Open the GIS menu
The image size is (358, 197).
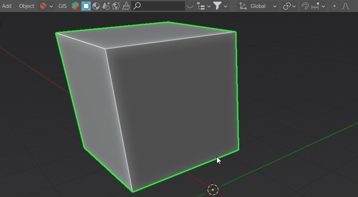(x=62, y=6)
